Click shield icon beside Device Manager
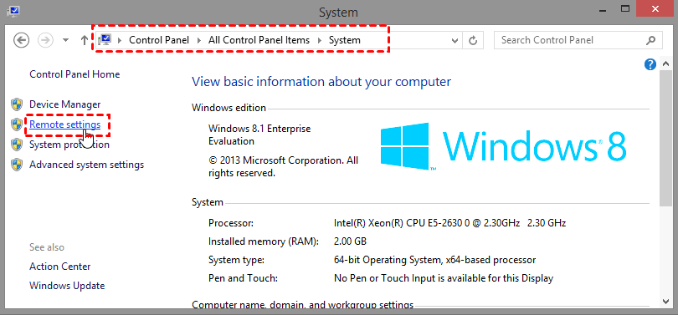This screenshot has width=678, height=315. point(17,104)
